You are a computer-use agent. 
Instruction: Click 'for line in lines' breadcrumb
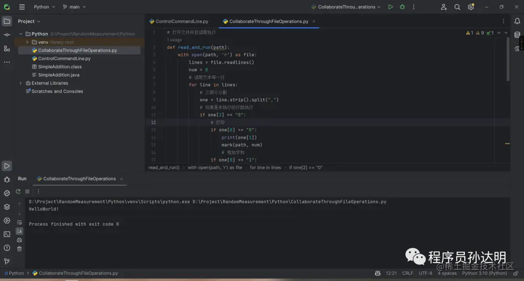pos(265,167)
